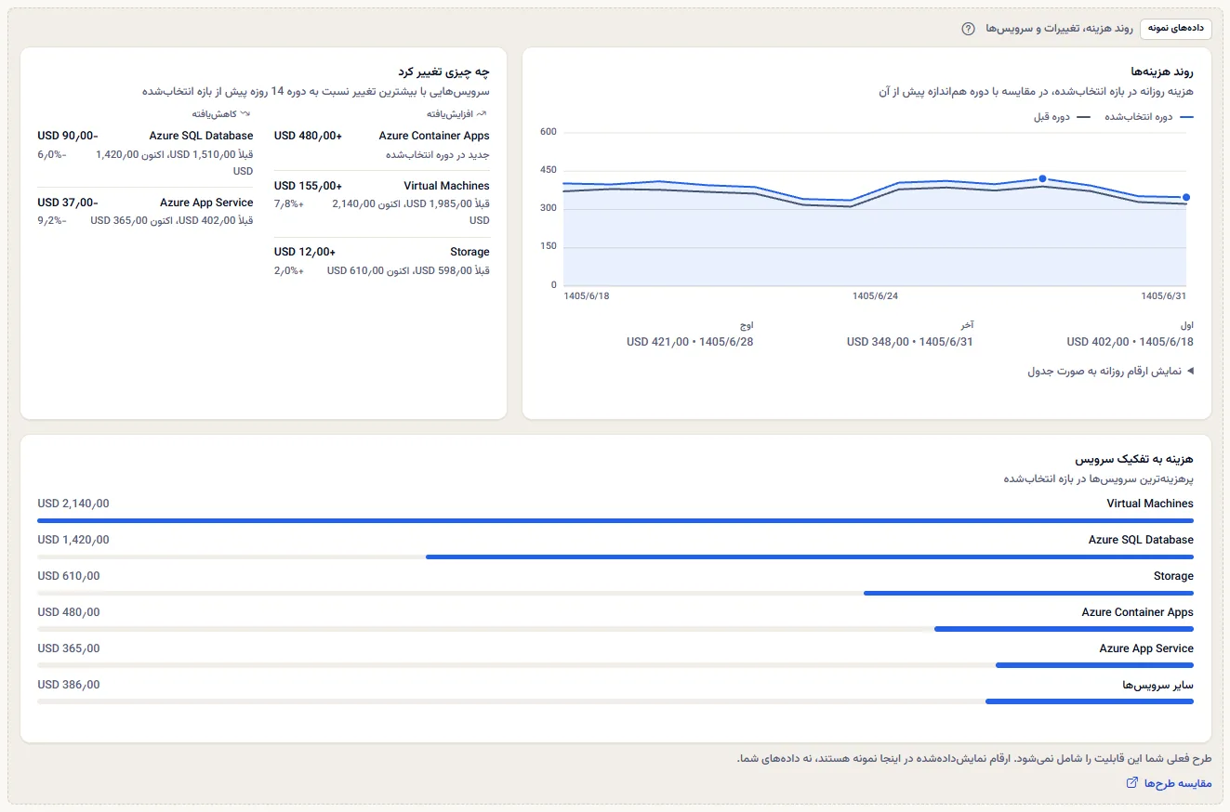Select the Storage cost bar in service breakdown

click(1028, 593)
